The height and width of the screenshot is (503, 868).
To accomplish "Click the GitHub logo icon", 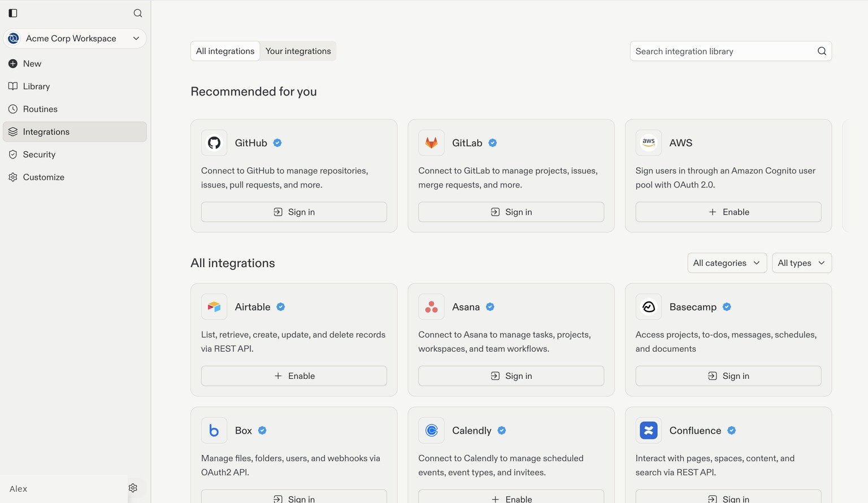I will point(214,143).
